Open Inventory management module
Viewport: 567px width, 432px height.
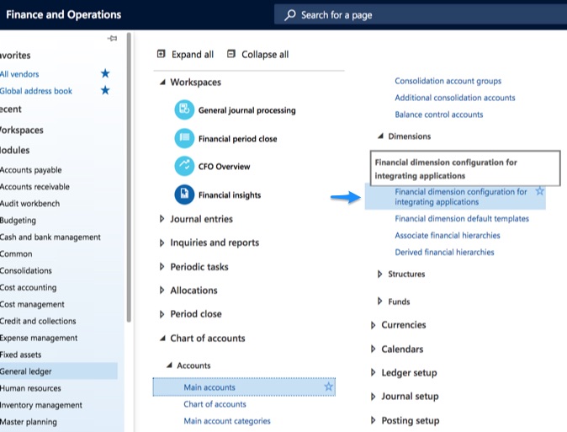tap(41, 405)
